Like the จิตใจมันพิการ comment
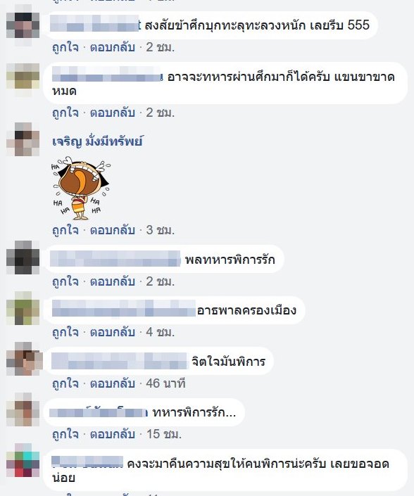 click(65, 383)
